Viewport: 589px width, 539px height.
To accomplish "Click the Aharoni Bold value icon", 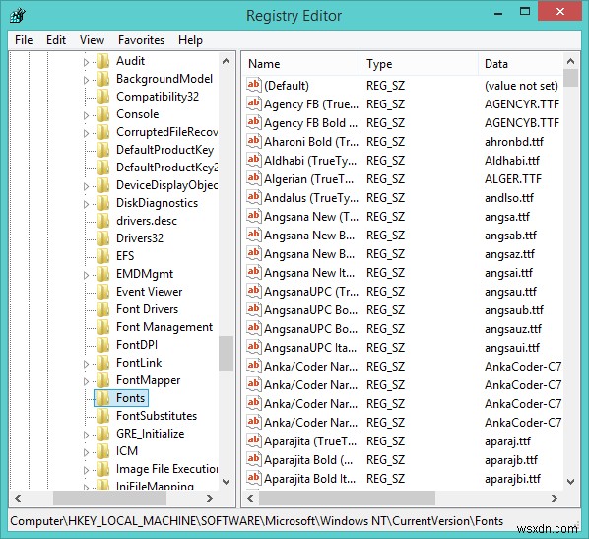I will point(253,141).
